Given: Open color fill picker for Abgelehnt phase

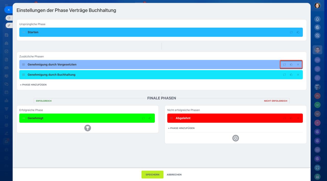Looking at the screenshot, I should tap(291, 118).
